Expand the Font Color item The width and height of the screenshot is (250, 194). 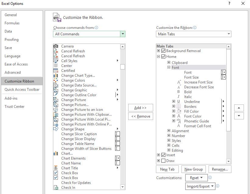pyautogui.click(x=174, y=116)
